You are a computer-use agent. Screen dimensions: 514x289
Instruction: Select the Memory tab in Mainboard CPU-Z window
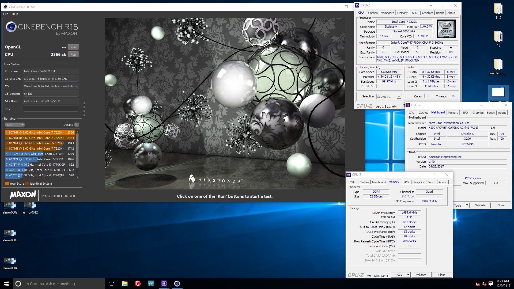(x=453, y=113)
